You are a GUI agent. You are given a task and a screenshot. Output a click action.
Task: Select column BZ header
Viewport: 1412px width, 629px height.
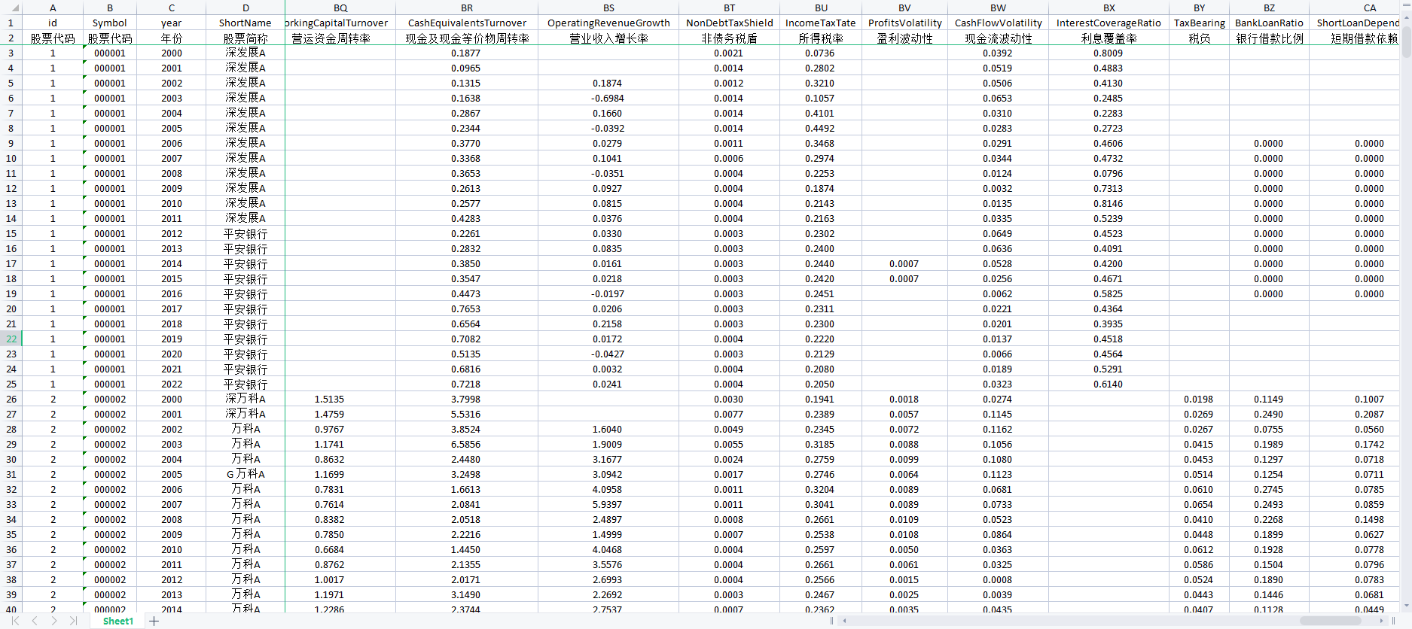pyautogui.click(x=1269, y=8)
